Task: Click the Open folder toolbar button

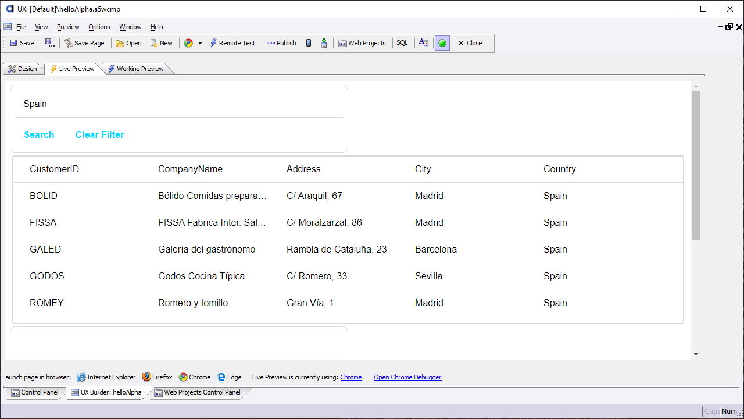Action: pyautogui.click(x=128, y=43)
